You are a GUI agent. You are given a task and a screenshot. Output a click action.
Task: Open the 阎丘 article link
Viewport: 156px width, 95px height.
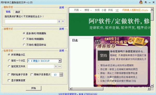point(119,77)
